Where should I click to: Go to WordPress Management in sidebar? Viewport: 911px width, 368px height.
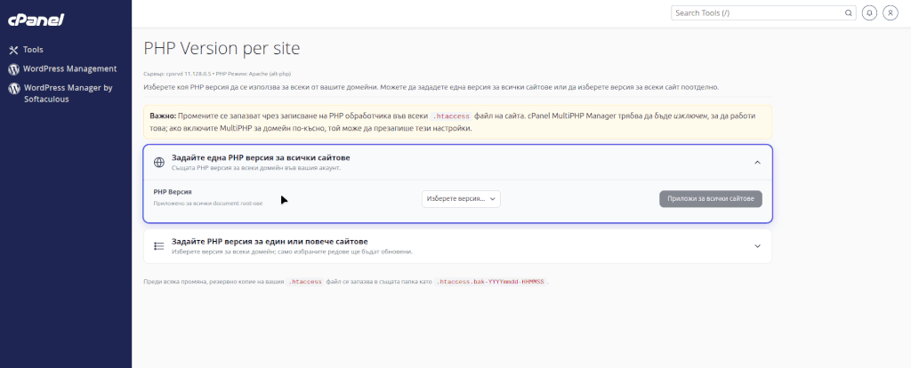(x=70, y=69)
